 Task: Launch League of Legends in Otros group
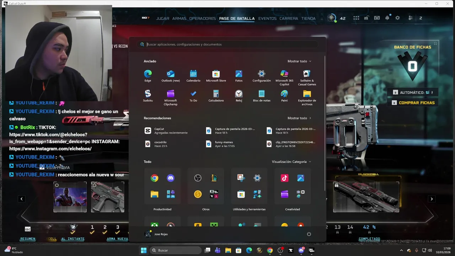pos(214,178)
